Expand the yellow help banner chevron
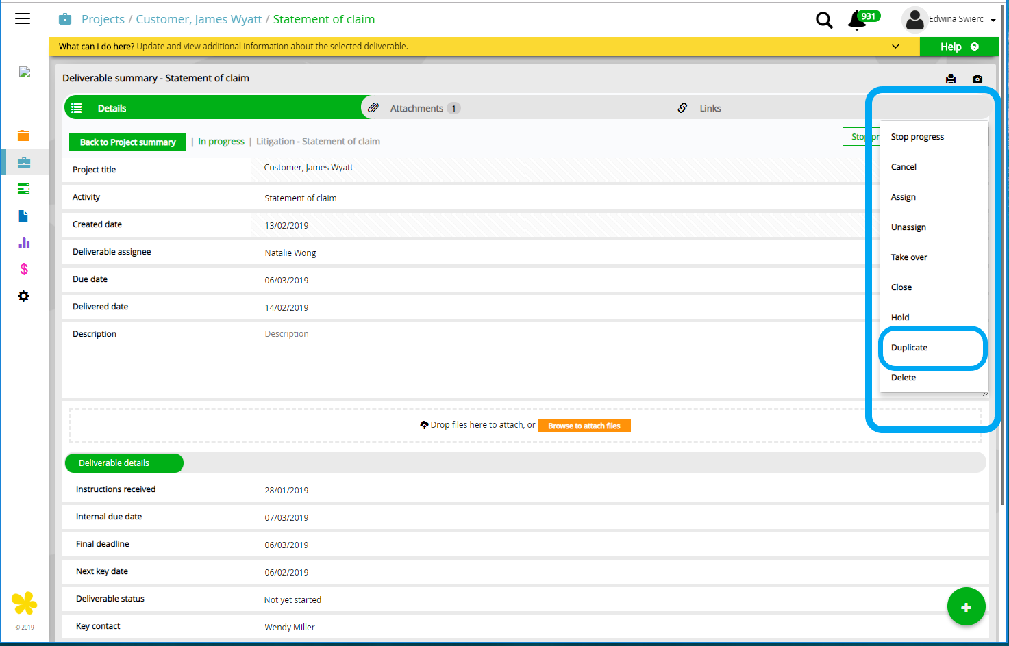The image size is (1009, 646). click(x=895, y=47)
